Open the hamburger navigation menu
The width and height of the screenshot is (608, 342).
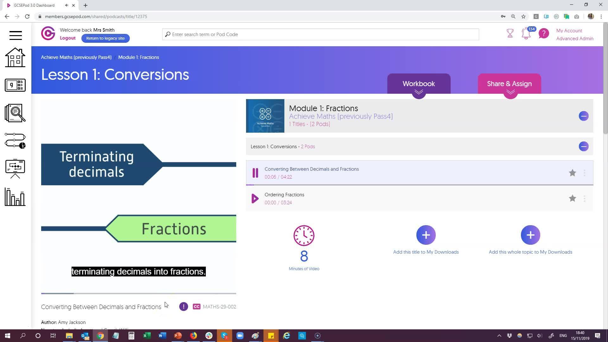pos(16,35)
